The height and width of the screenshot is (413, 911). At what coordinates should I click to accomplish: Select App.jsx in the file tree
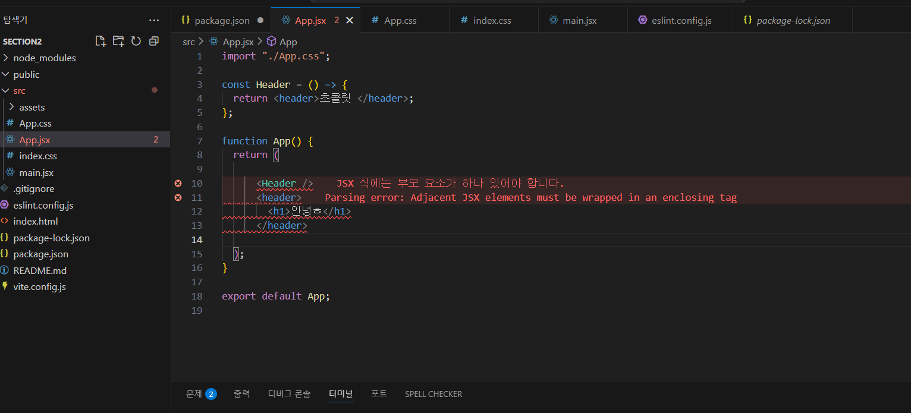(85, 140)
